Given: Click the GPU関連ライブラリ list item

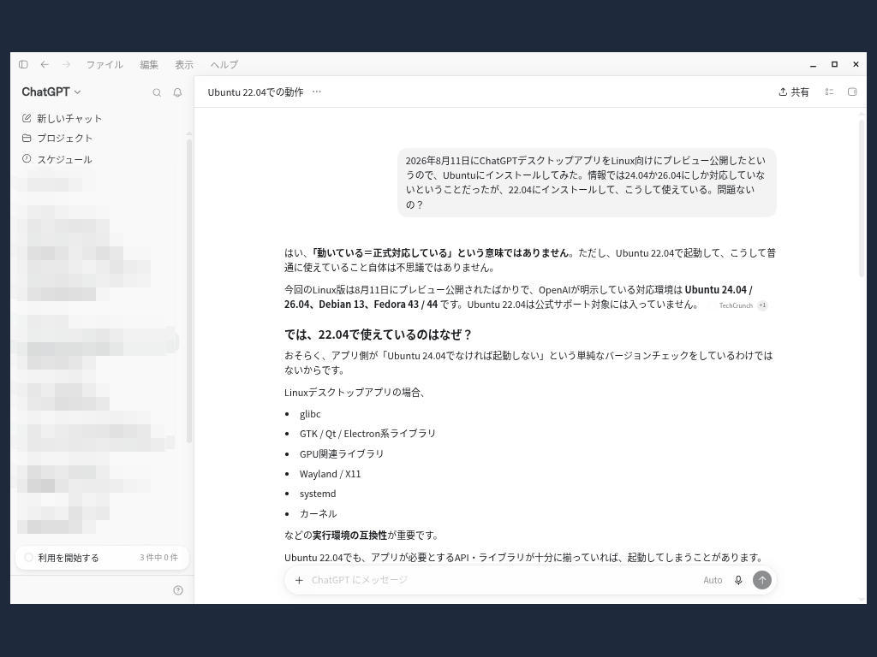Looking at the screenshot, I should click(342, 453).
